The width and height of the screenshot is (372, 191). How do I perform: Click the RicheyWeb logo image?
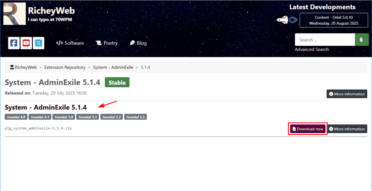pos(15,14)
